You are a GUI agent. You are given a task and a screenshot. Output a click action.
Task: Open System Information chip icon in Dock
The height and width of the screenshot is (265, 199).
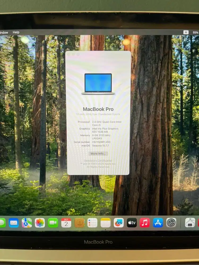coord(190,223)
